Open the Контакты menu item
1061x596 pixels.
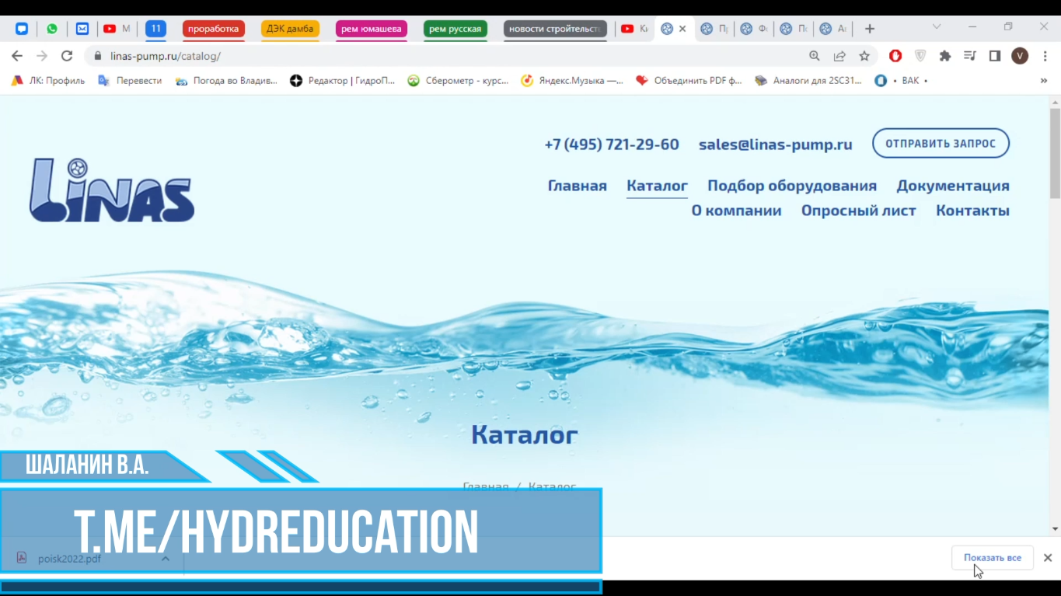coord(972,211)
